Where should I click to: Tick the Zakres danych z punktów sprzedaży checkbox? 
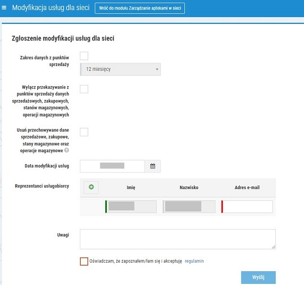[84, 56]
